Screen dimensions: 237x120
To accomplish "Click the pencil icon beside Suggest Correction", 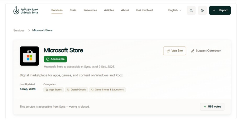I will (x=193, y=51).
